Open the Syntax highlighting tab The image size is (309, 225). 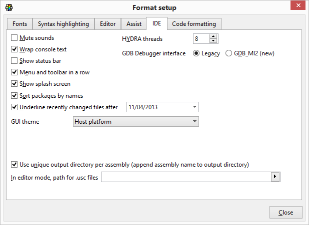[x=63, y=24]
